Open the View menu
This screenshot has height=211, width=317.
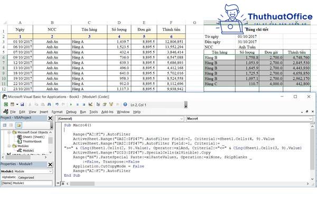(x=32, y=112)
